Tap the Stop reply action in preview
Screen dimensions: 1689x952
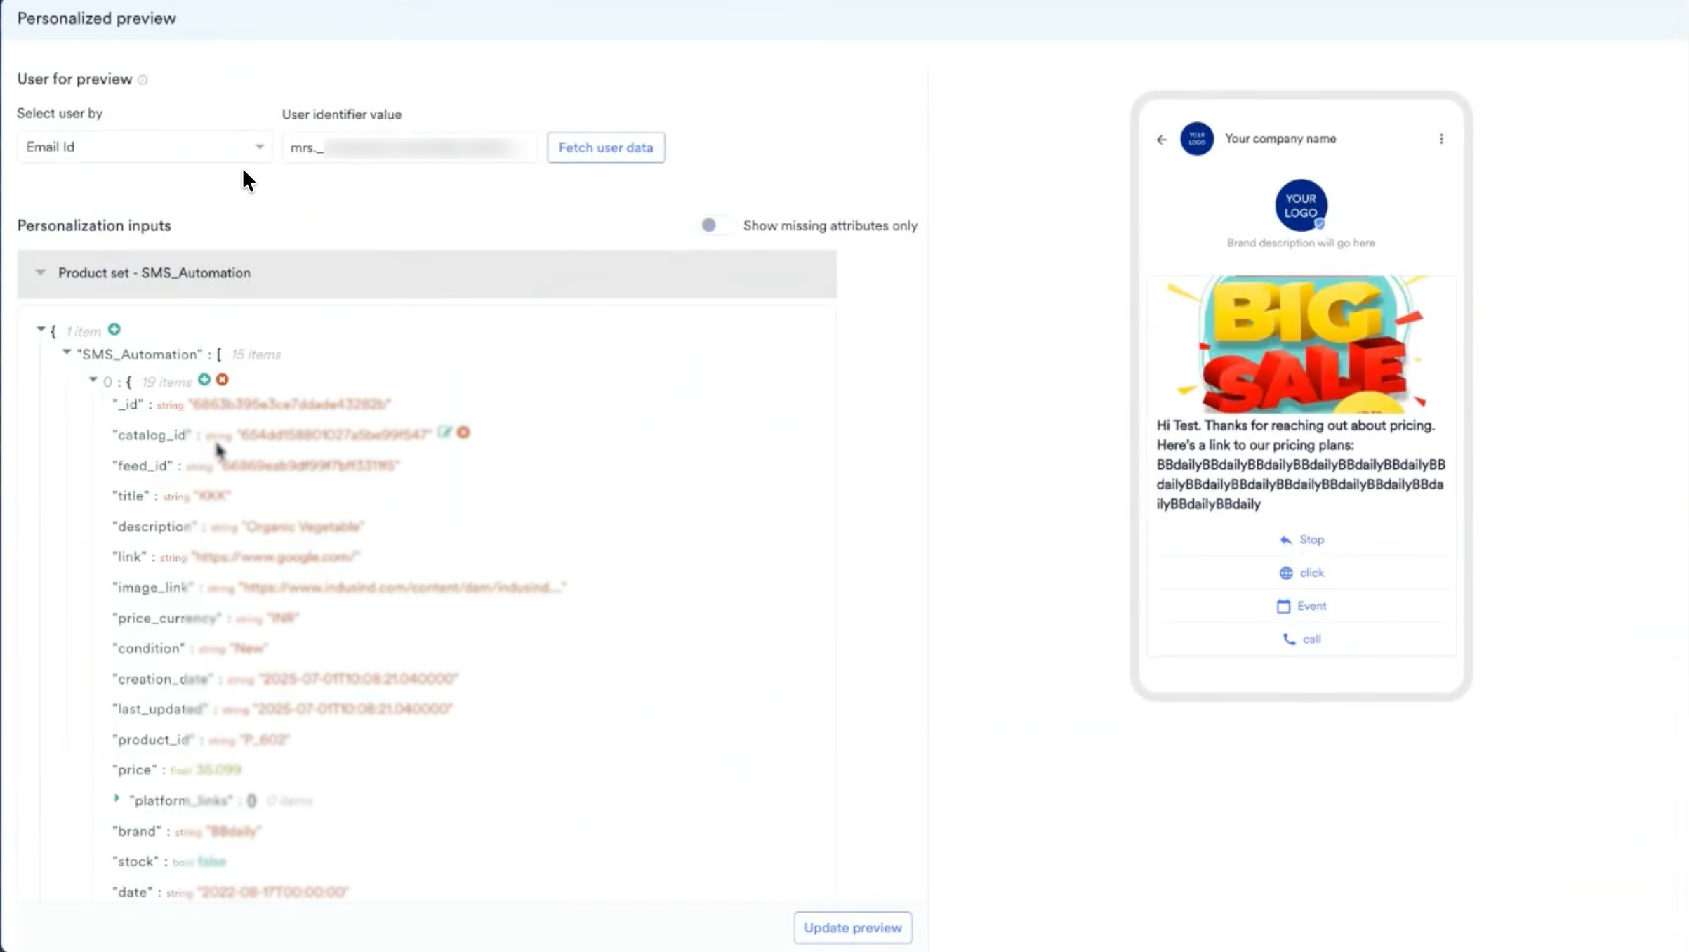(x=1301, y=540)
